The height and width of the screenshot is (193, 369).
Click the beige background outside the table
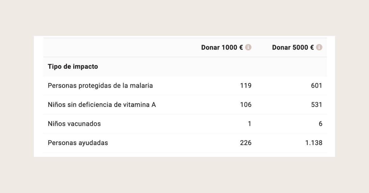pyautogui.click(x=184, y=175)
